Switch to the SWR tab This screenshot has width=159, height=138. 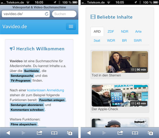click(138, 41)
